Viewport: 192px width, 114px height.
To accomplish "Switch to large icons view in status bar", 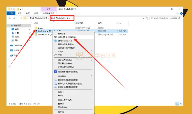I will 181,104.
